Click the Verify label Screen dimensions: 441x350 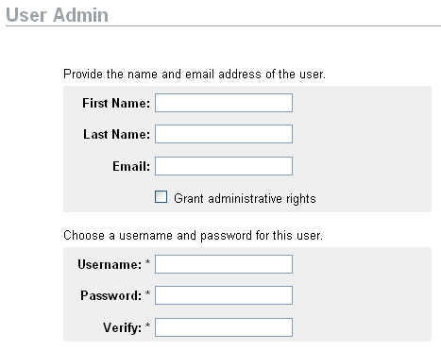123,327
